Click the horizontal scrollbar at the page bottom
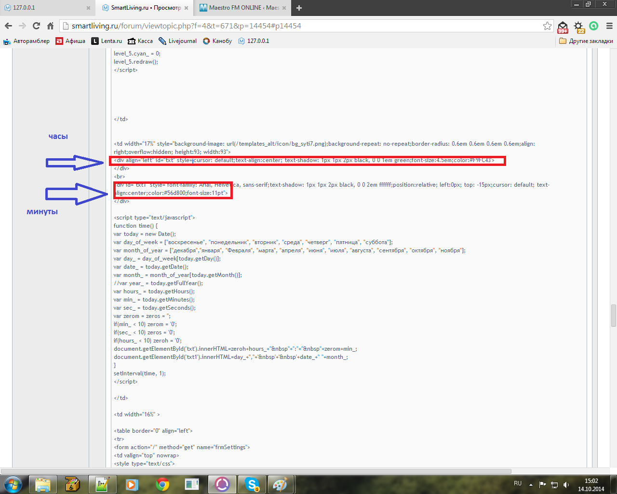 point(256,471)
